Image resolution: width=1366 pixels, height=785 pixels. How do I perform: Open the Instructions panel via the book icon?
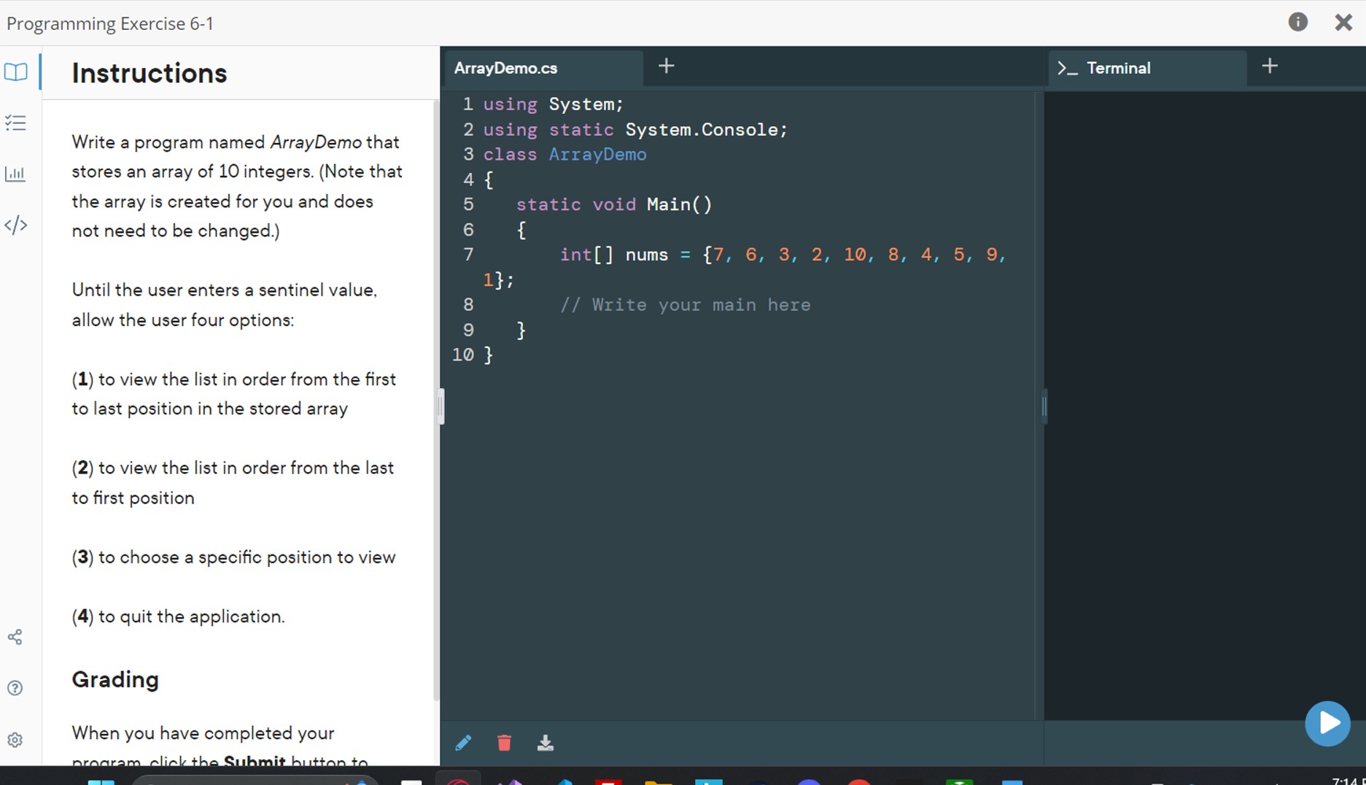pyautogui.click(x=16, y=72)
